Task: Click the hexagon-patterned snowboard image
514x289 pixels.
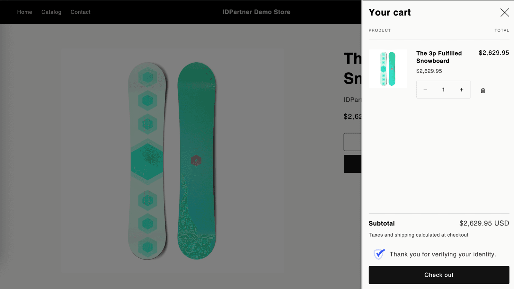Action: coord(147,161)
